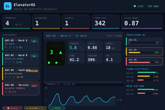
Task: Open the ATTENZIONE summary card
Action: pyautogui.click(x=46, y=22)
